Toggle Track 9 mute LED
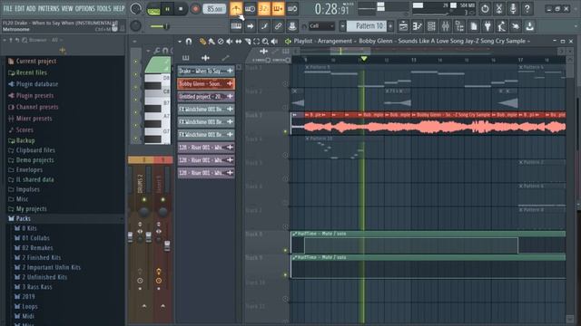The image size is (581, 326). pyautogui.click(x=285, y=274)
